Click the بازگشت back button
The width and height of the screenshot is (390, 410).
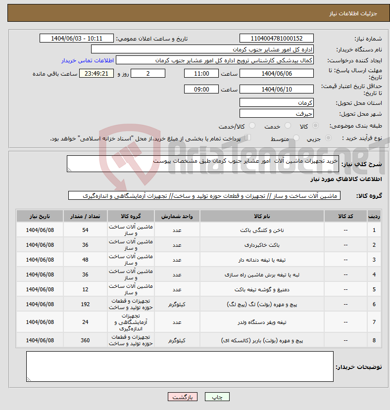(183, 397)
